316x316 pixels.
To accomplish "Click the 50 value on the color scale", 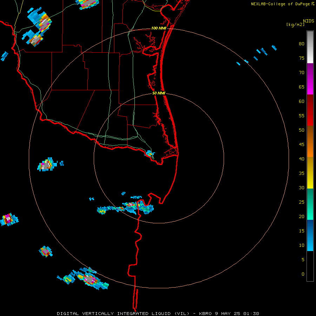I will [302, 130].
